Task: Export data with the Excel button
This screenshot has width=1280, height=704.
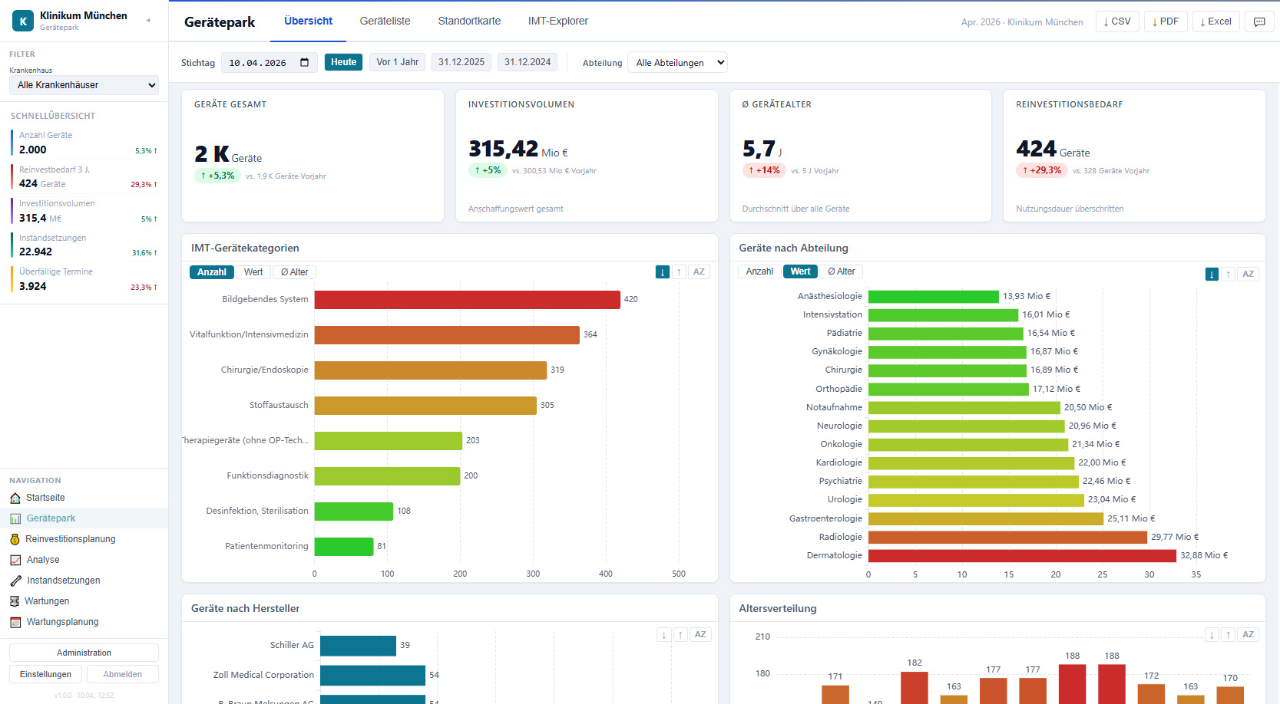Action: pyautogui.click(x=1216, y=21)
